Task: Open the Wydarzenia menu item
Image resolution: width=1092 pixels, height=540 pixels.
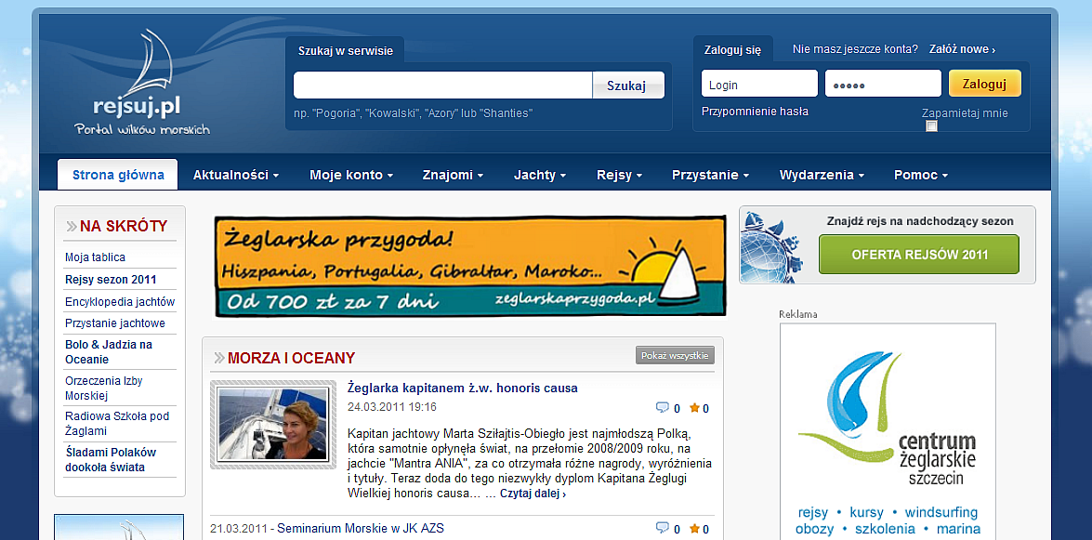Action: click(x=822, y=175)
